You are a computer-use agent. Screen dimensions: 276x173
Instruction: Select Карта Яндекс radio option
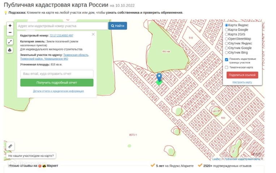pos(227,25)
